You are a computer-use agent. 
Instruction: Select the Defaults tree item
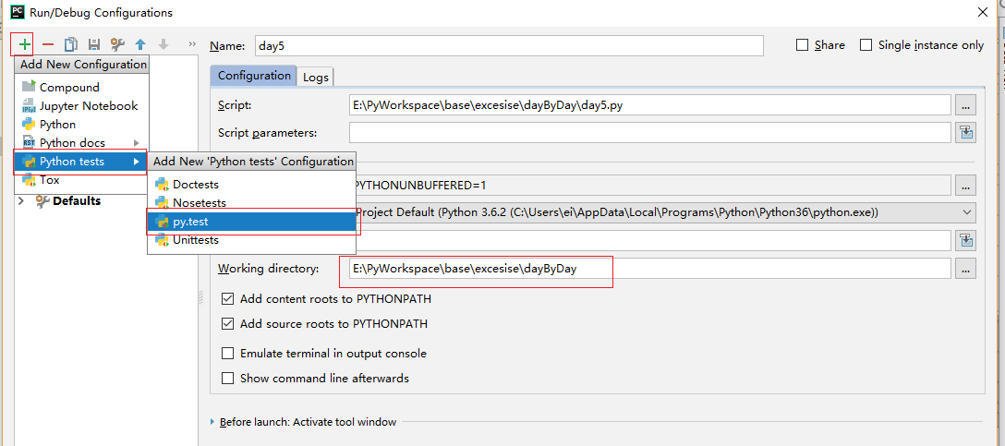(68, 200)
